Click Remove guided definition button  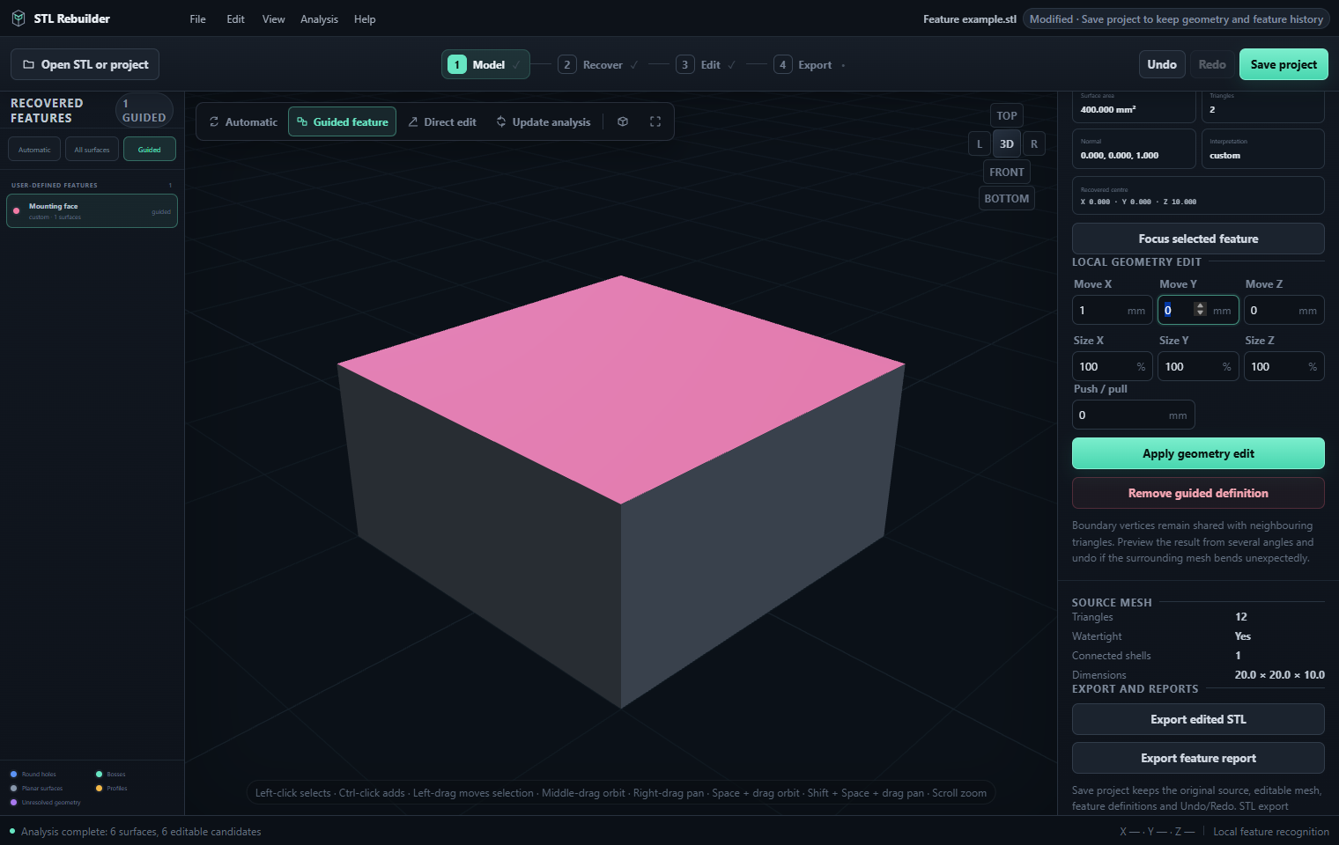tap(1198, 493)
